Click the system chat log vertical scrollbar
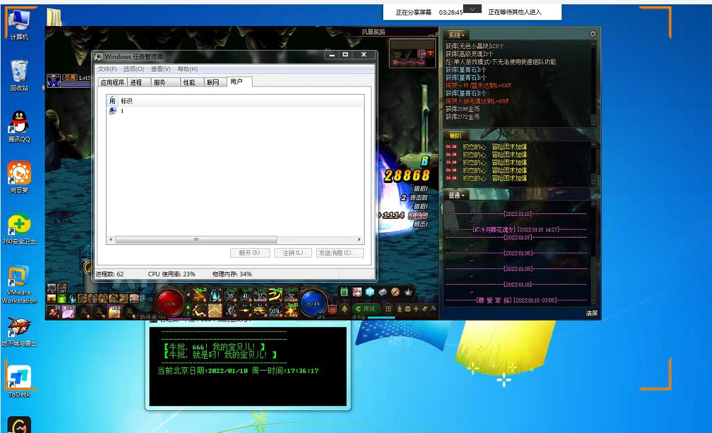 coord(593,84)
